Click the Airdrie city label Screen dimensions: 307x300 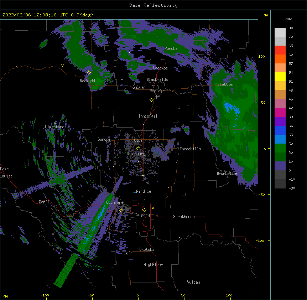tap(144, 191)
